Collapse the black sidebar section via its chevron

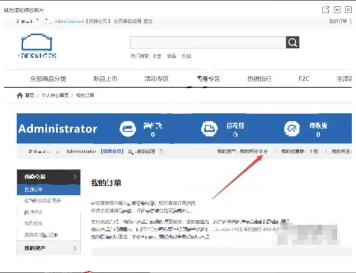pyautogui.click(x=75, y=177)
